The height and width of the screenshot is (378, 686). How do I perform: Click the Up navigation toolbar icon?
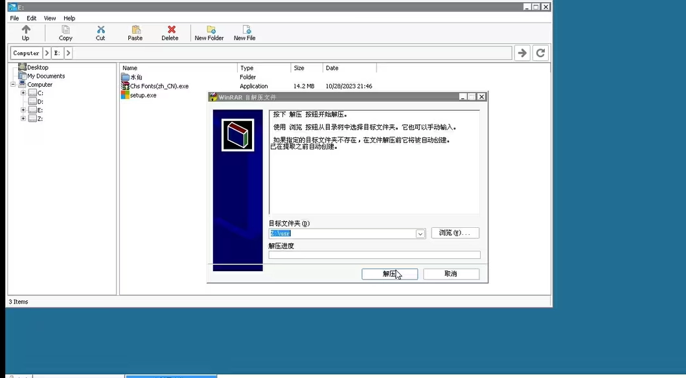26,30
